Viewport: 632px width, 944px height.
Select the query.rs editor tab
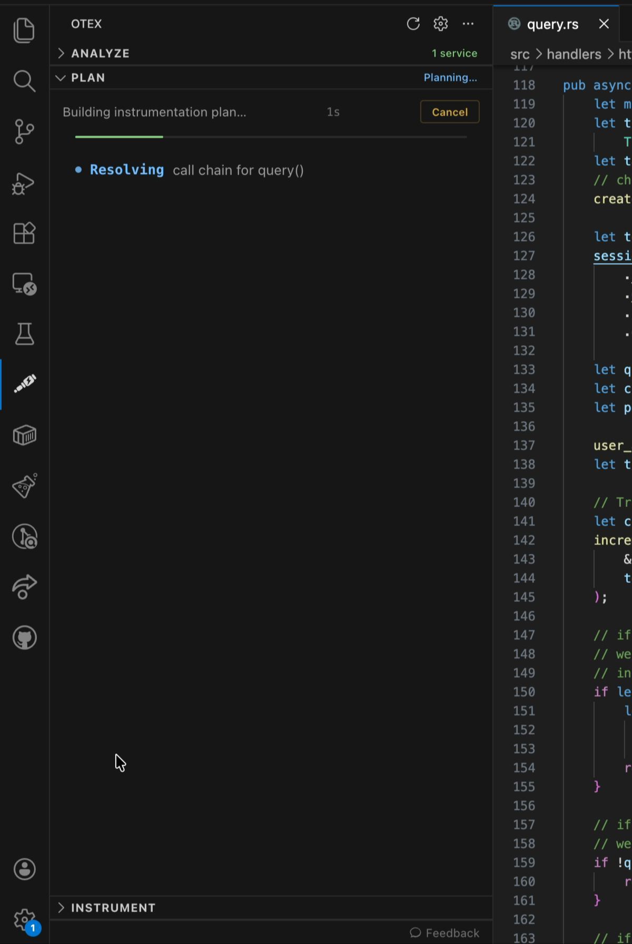pyautogui.click(x=556, y=24)
